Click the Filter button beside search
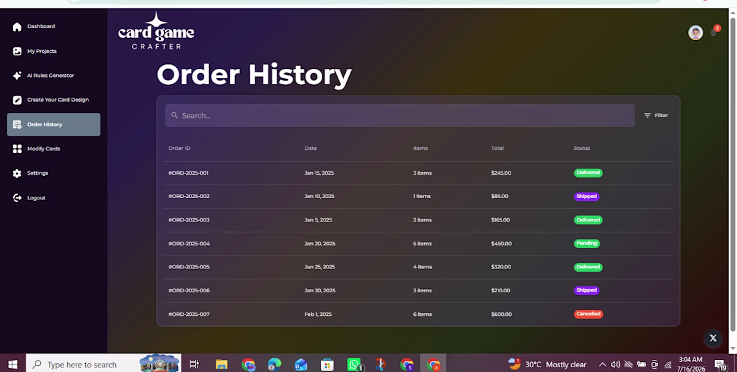Image resolution: width=737 pixels, height=372 pixels. [656, 115]
